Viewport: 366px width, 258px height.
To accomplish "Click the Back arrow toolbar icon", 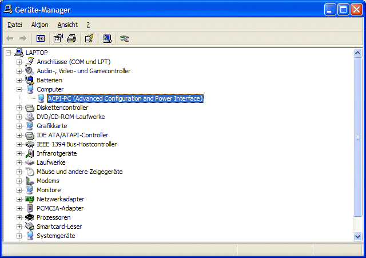I will tap(10, 38).
